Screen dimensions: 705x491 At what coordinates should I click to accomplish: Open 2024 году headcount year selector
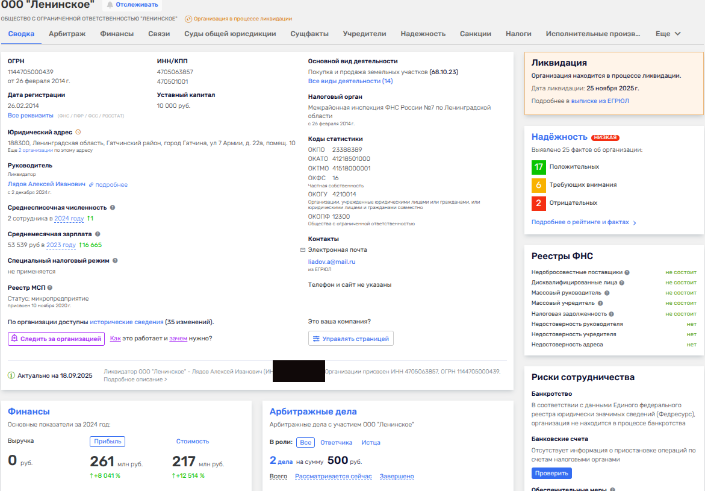(69, 219)
